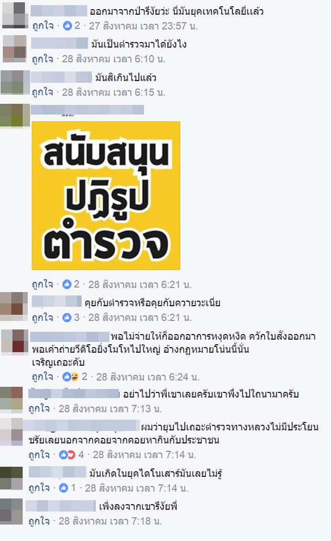The height and width of the screenshot is (541, 331).
Task: Click ถูกใจ under the 6:15 comment
Action: [43, 92]
